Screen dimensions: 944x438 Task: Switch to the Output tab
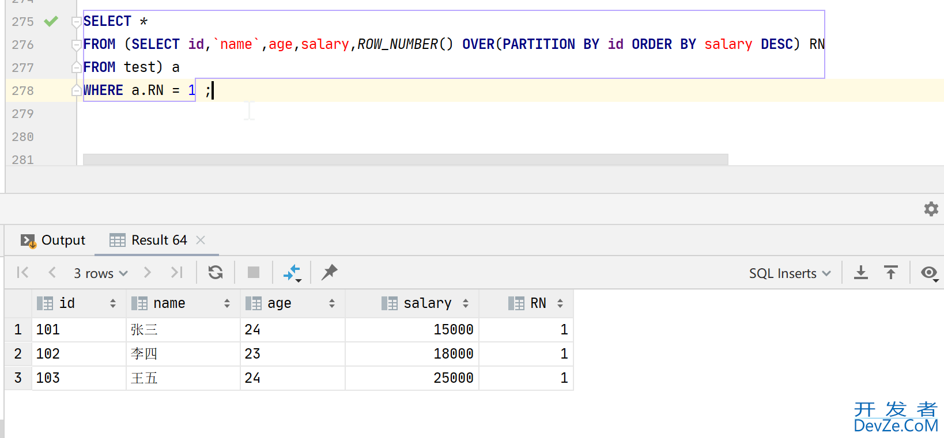[52, 240]
